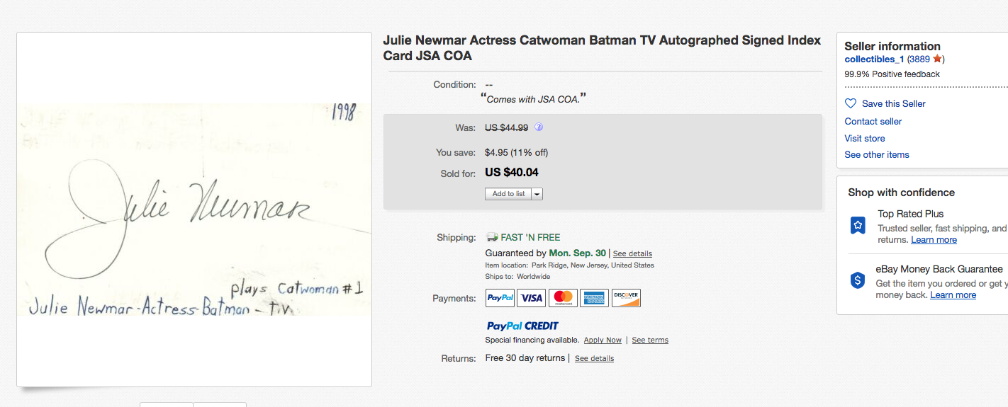Click the American Express icon
The width and height of the screenshot is (1008, 407).
click(594, 298)
